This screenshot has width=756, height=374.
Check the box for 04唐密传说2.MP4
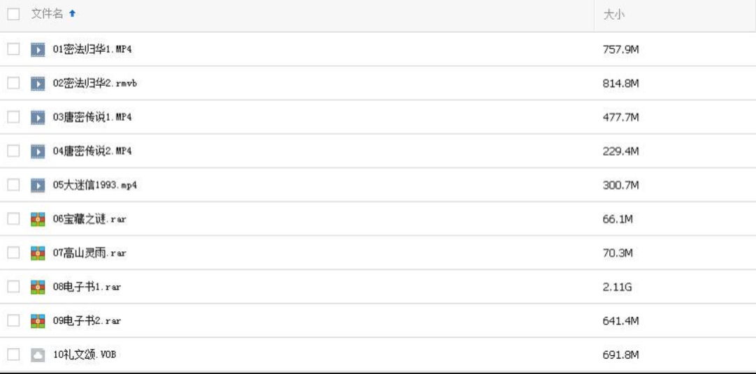tap(13, 151)
